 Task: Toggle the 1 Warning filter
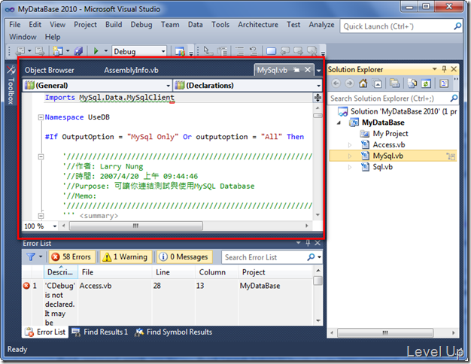tap(126, 257)
